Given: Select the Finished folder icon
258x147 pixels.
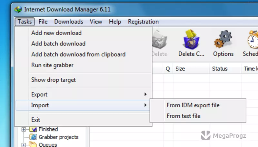Looking at the screenshot, I should (33, 129).
